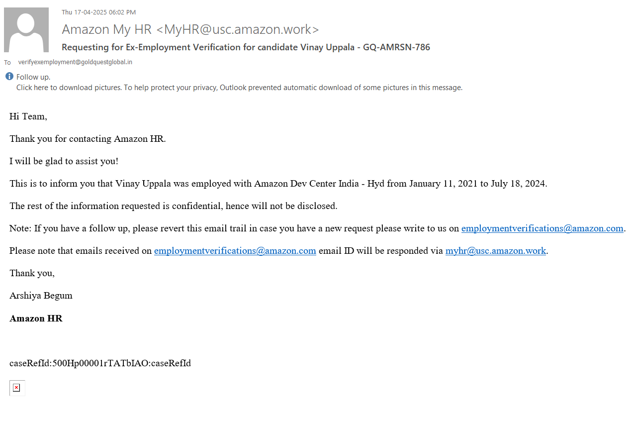Click the download pictures privacy notice

click(x=239, y=88)
